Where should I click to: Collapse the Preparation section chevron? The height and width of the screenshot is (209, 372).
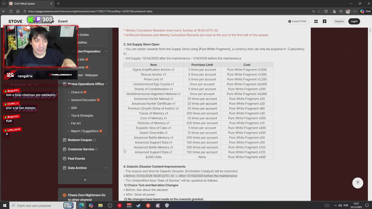point(106,51)
